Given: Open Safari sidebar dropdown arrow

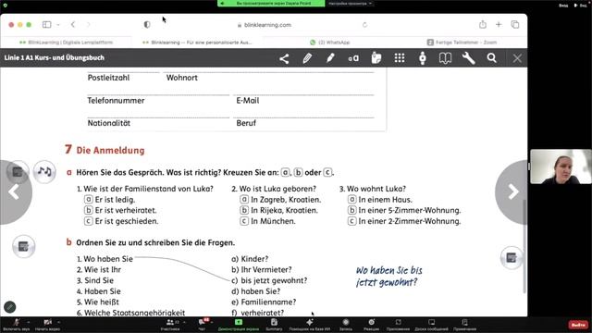Looking at the screenshot, I should pos(58,25).
